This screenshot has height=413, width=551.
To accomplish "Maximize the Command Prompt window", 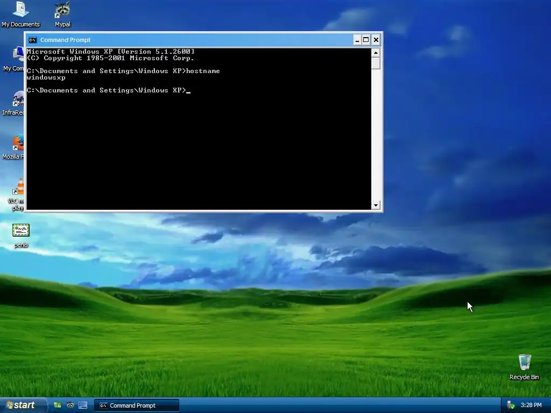I will click(x=366, y=40).
